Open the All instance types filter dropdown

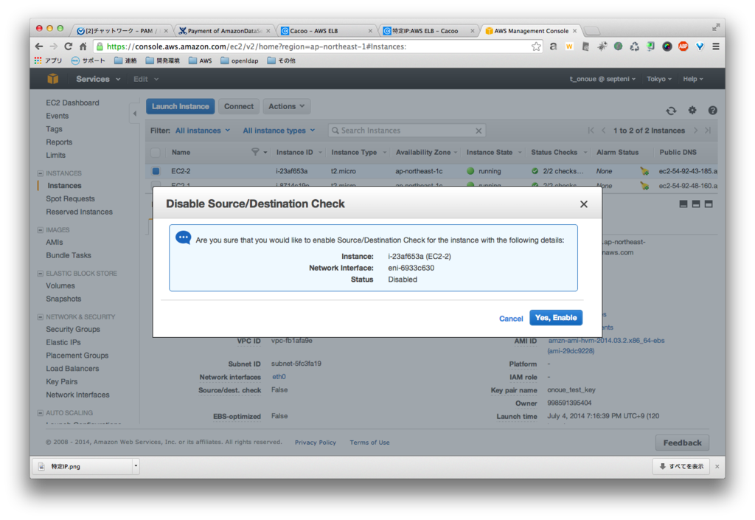279,131
